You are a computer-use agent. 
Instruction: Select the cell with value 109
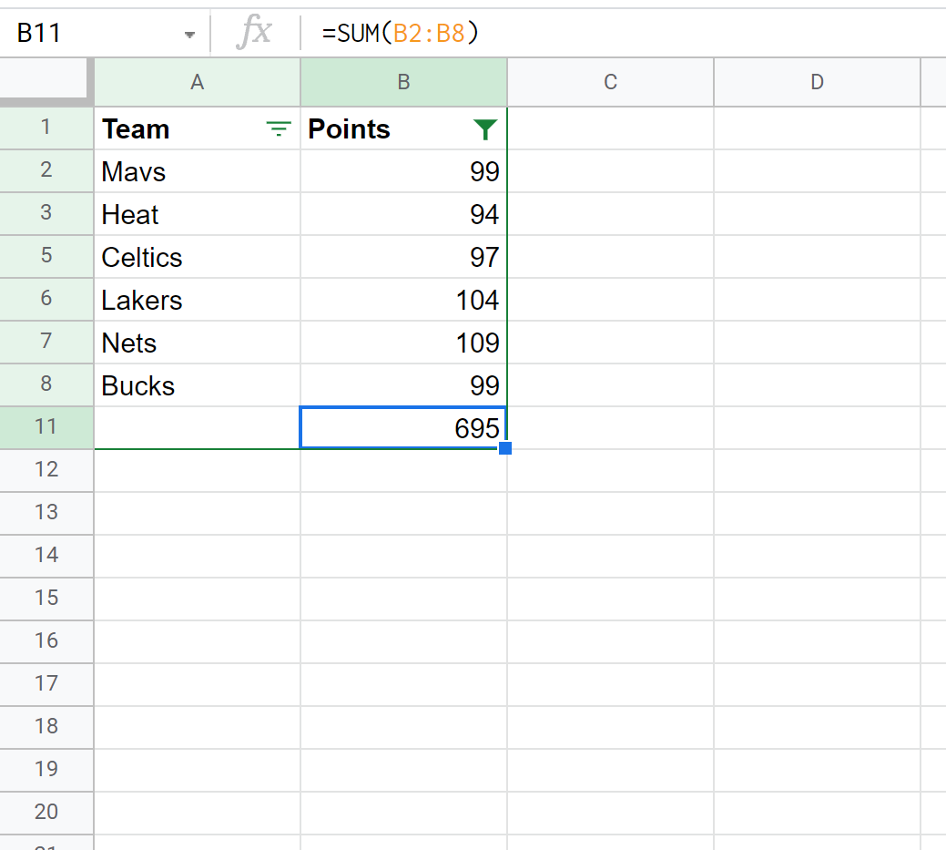tap(403, 343)
